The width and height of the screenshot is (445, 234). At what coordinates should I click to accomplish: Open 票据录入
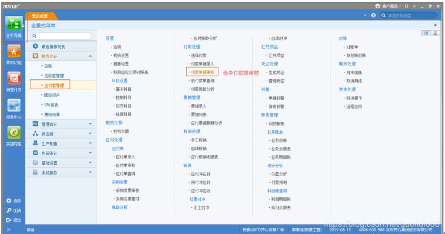198,106
